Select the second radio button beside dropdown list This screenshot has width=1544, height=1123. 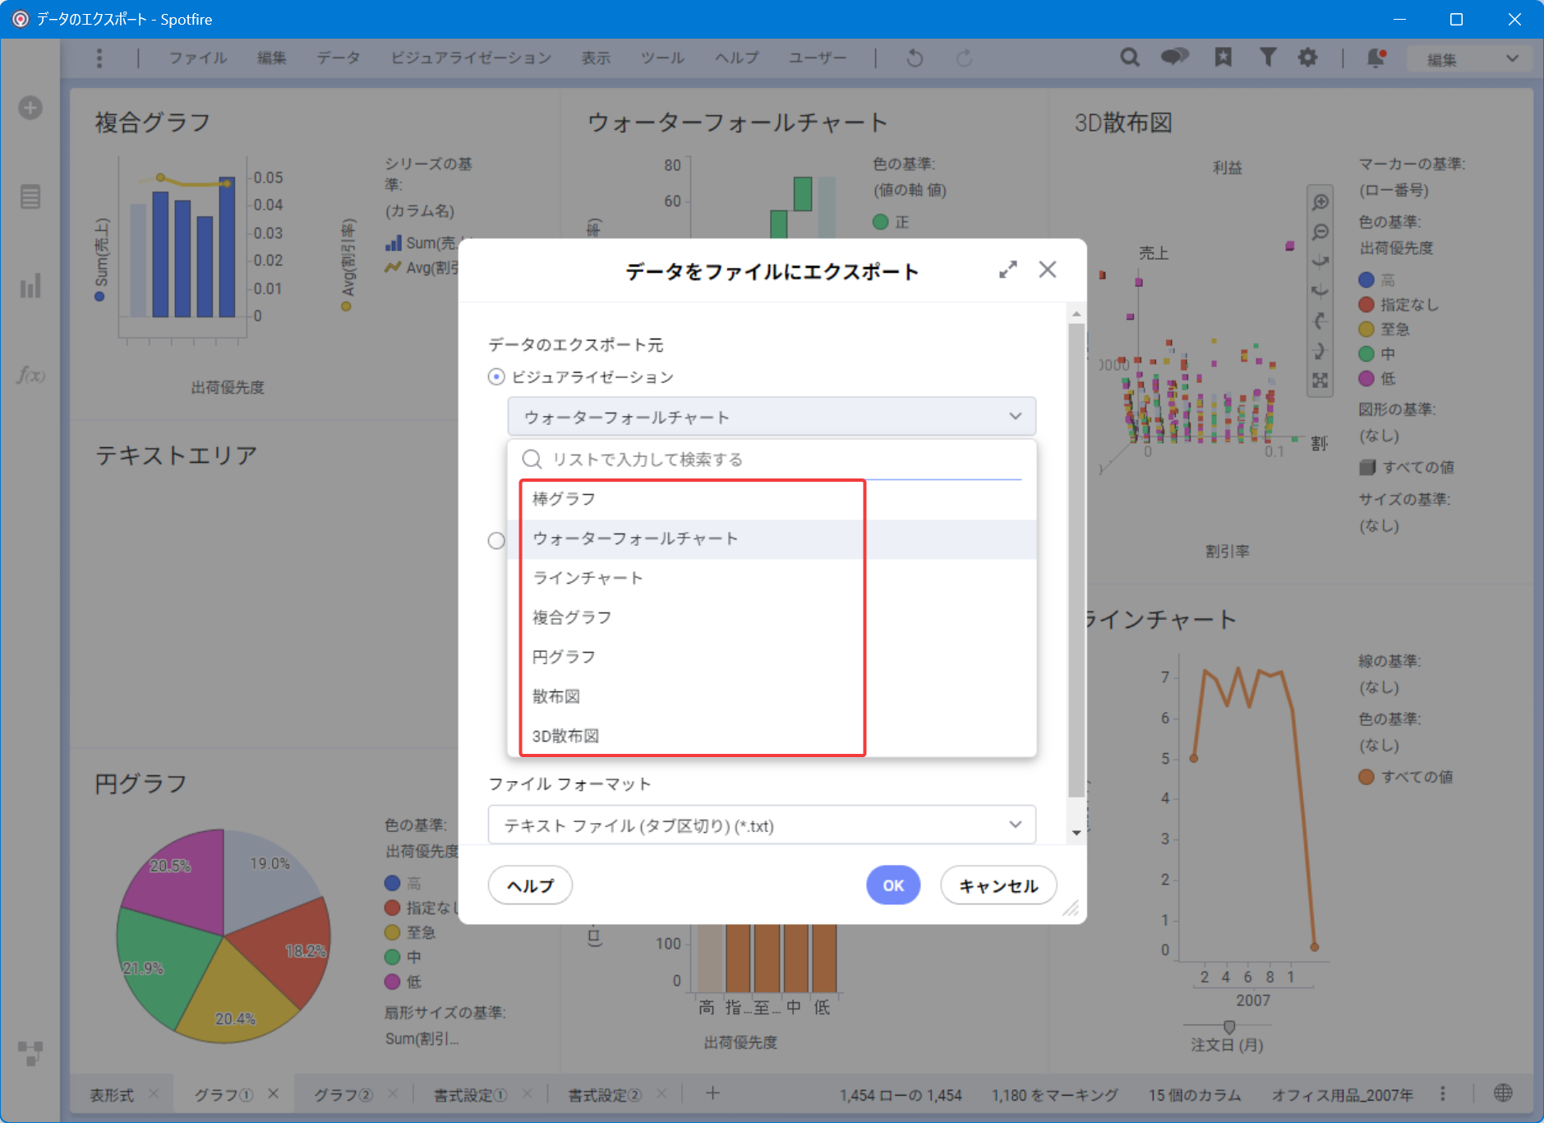coord(496,540)
